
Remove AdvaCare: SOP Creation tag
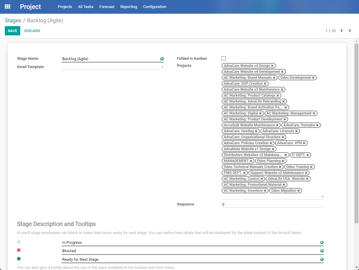[x=265, y=84]
